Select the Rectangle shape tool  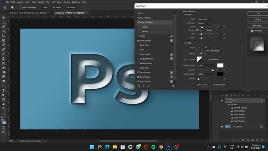(x=3, y=99)
